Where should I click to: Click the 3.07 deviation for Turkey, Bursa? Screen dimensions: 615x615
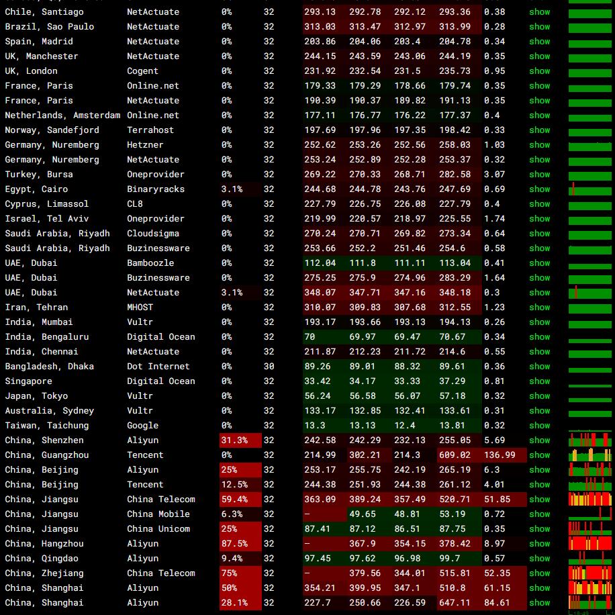(494, 174)
